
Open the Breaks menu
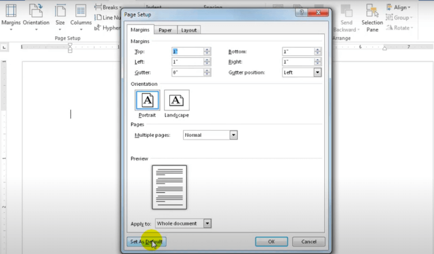pos(106,7)
